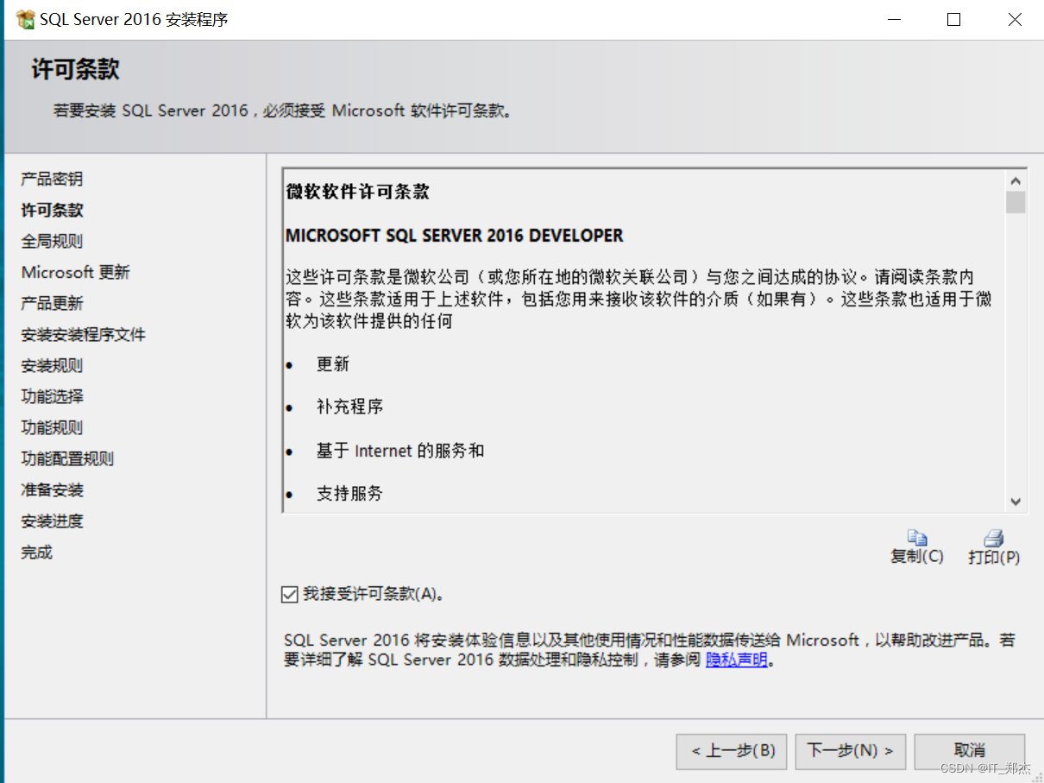This screenshot has height=783, width=1044.
Task: Click the 补充程序 bullet item
Action: [x=349, y=407]
